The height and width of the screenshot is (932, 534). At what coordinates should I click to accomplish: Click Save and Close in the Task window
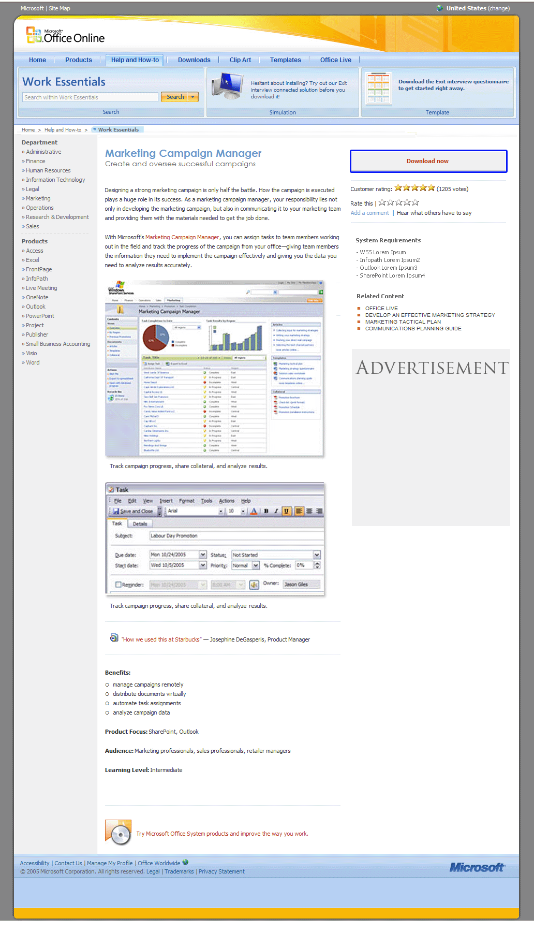[133, 511]
